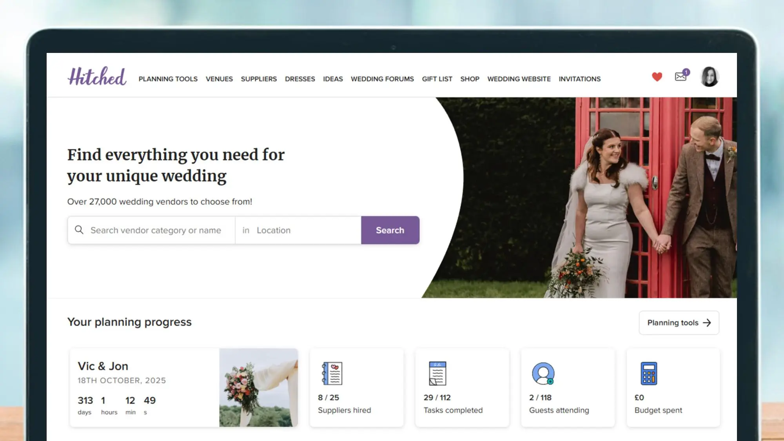Go to the Venues menu
Screen dimensions: 784x441
click(x=219, y=79)
